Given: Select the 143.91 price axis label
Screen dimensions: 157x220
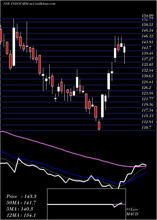Looking at the screenshot, I should [148, 42].
